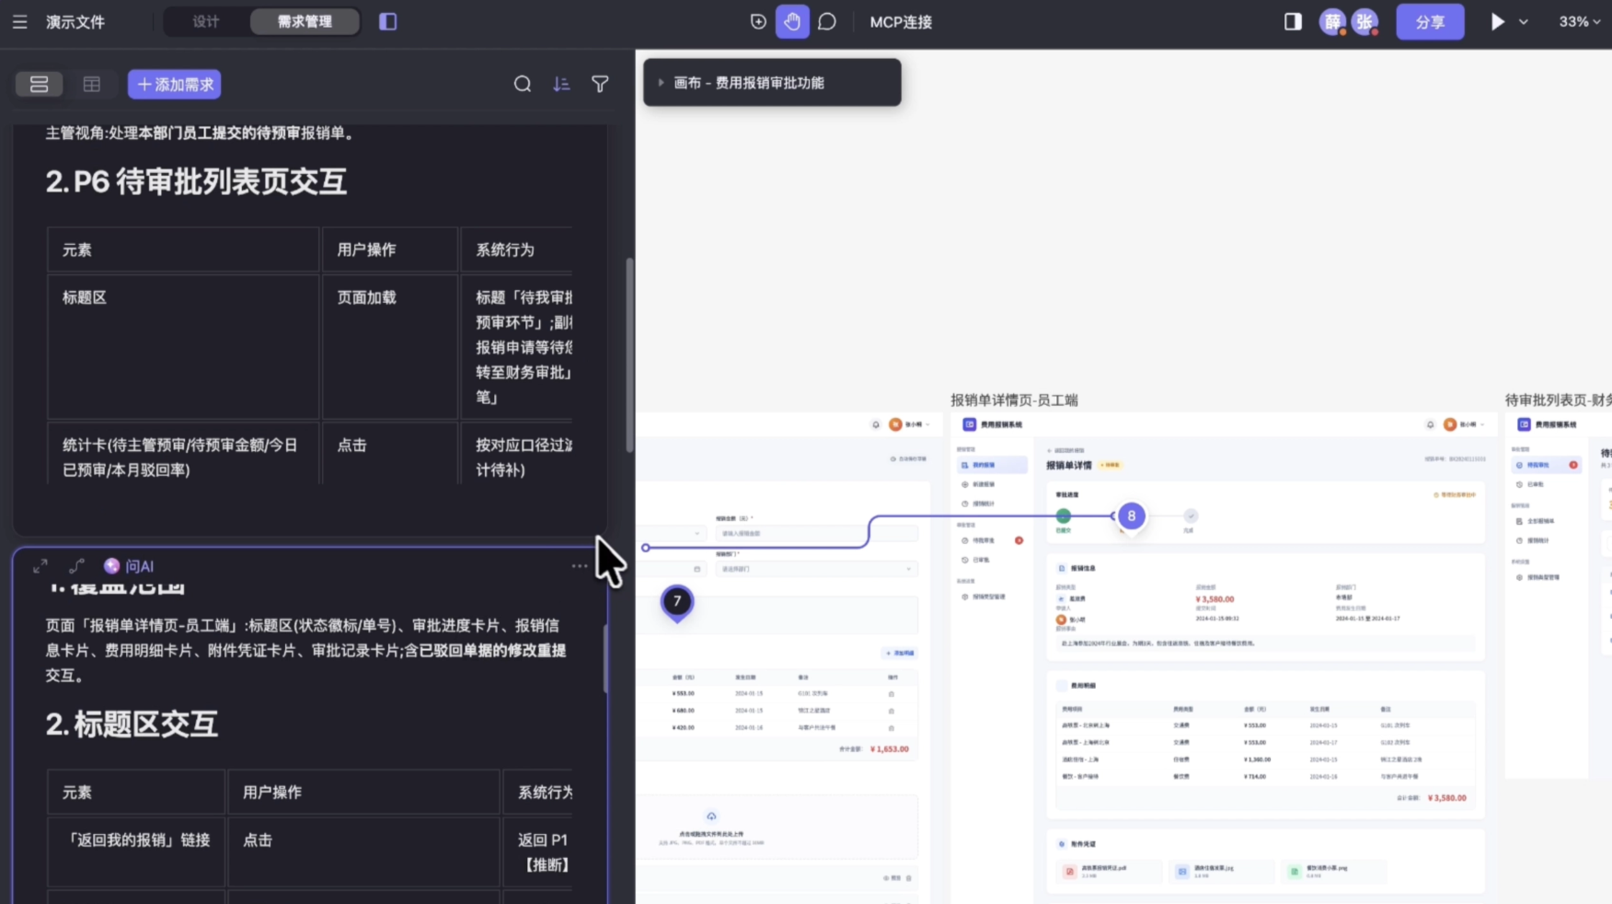Click the 问AI sparkle icon

(111, 566)
